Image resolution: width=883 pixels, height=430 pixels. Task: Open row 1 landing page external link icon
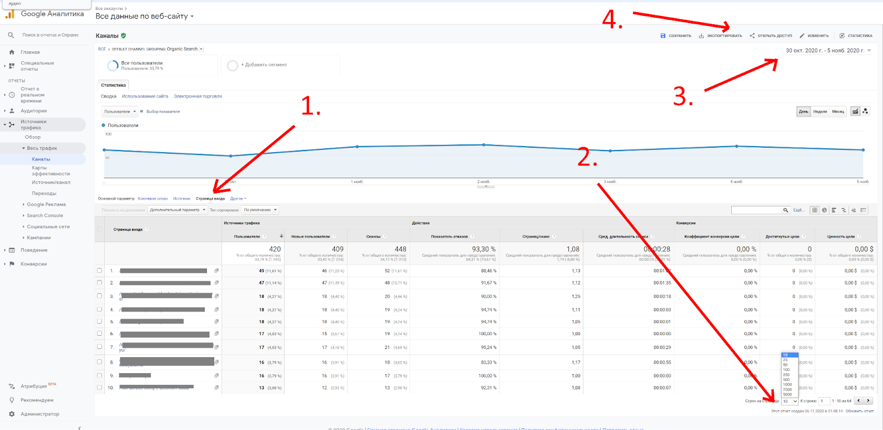pyautogui.click(x=216, y=271)
